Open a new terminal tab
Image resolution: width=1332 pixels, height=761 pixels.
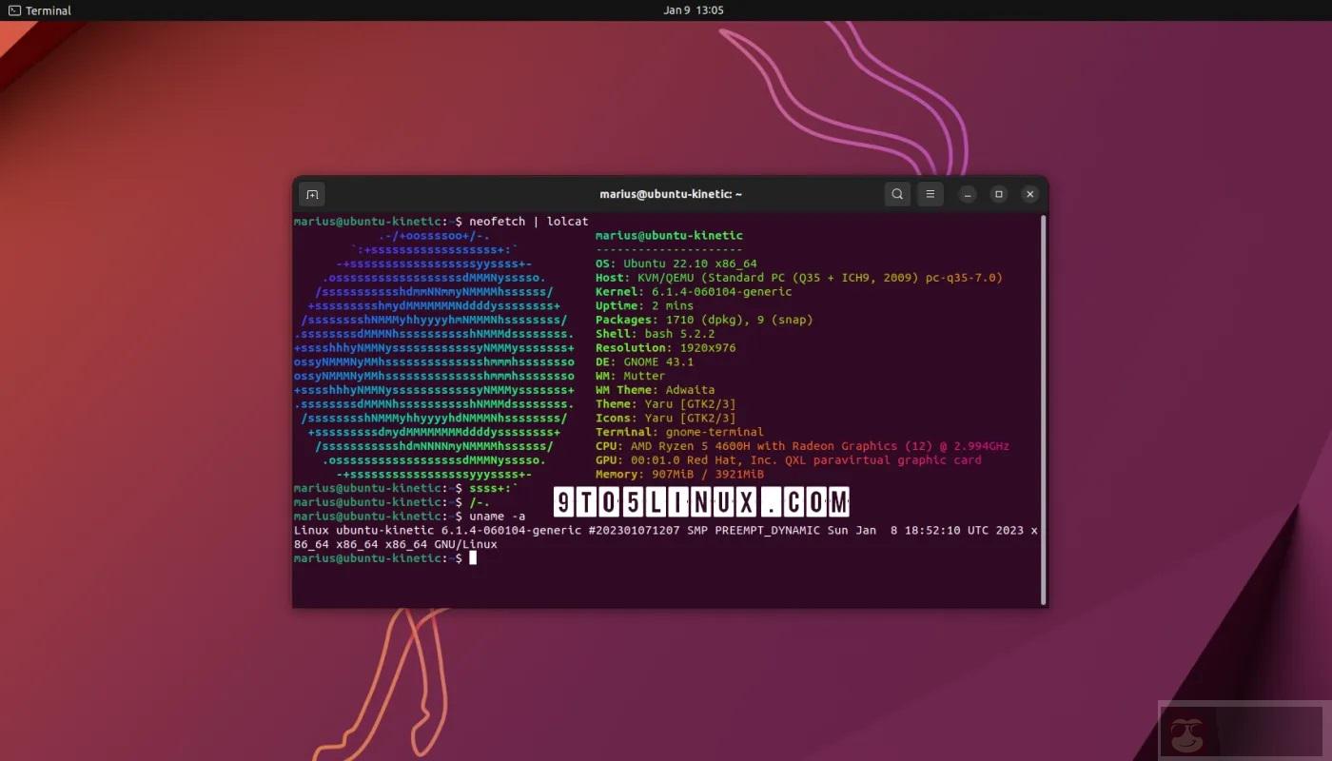tap(312, 193)
